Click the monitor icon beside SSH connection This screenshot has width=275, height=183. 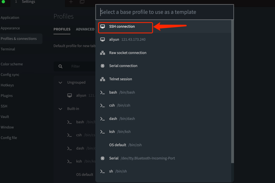pos(102,26)
